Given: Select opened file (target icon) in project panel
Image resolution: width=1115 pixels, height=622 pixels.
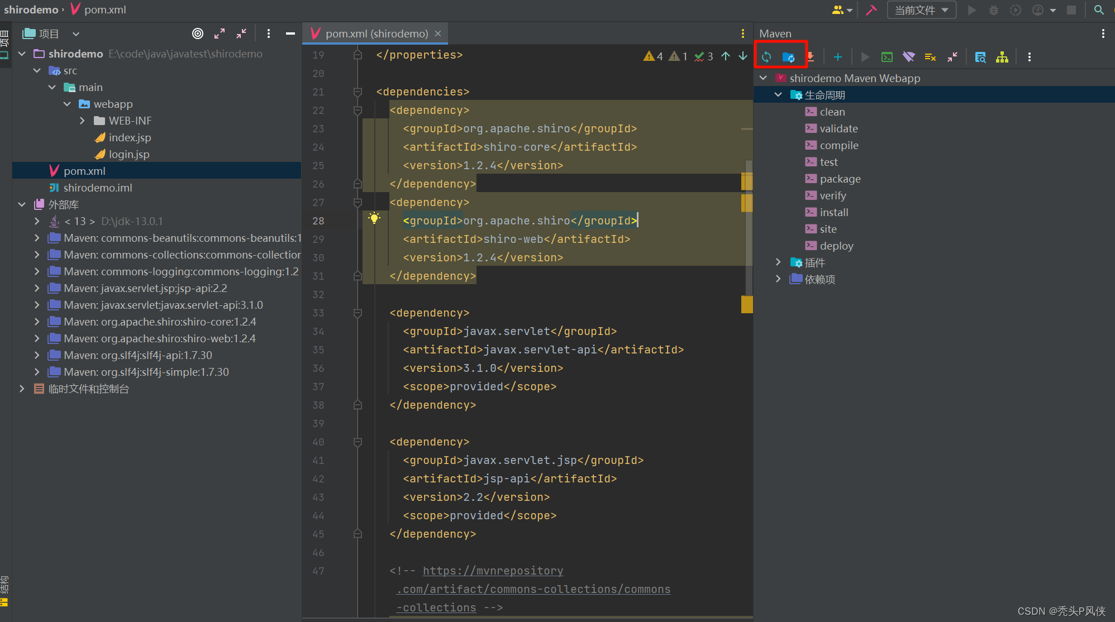Looking at the screenshot, I should 198,34.
